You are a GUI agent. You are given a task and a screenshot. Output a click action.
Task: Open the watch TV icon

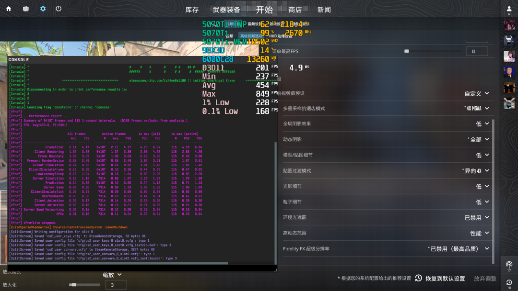pos(26,9)
